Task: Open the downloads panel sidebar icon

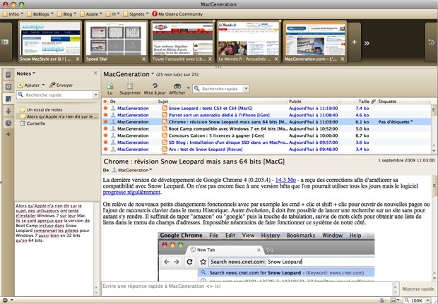Action: (x=8, y=111)
